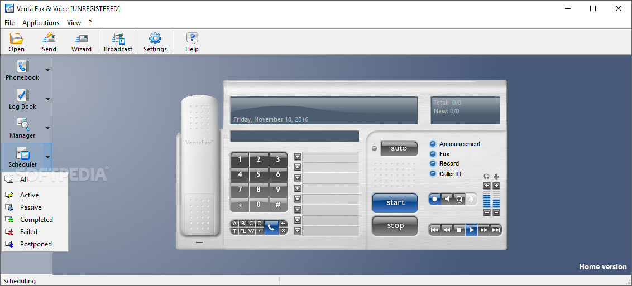The height and width of the screenshot is (286, 632).
Task: Click the last speed-dial memory button
Action: pos(298,230)
